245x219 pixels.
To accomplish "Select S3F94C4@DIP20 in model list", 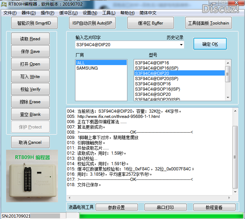I will pyautogui.click(x=179, y=73).
